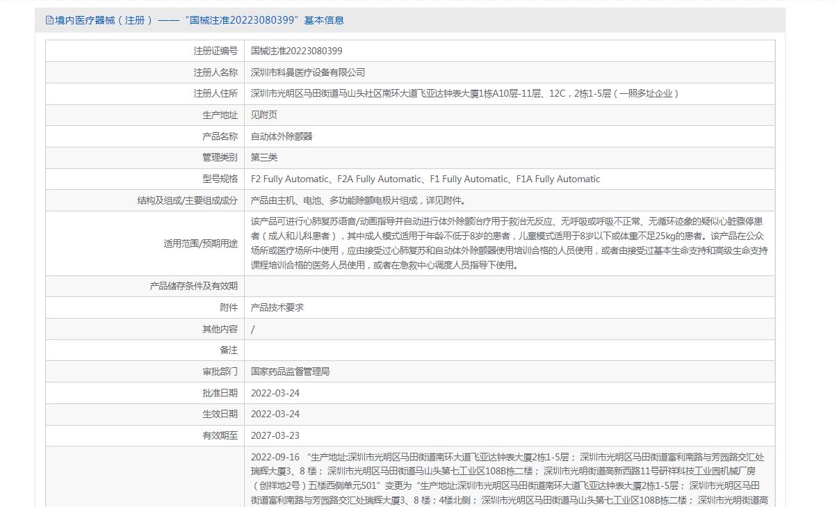This screenshot has height=507, width=837.
Task: Click the management category value 第三类
Action: pos(263,157)
